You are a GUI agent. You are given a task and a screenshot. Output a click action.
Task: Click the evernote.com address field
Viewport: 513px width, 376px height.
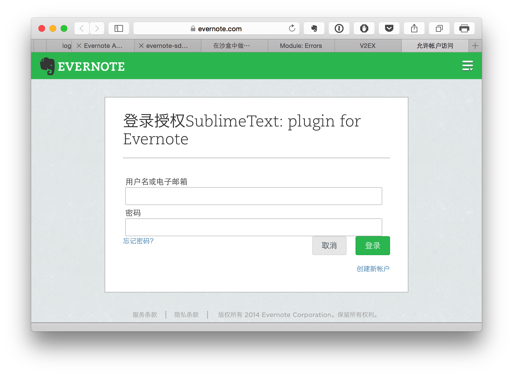pyautogui.click(x=216, y=28)
